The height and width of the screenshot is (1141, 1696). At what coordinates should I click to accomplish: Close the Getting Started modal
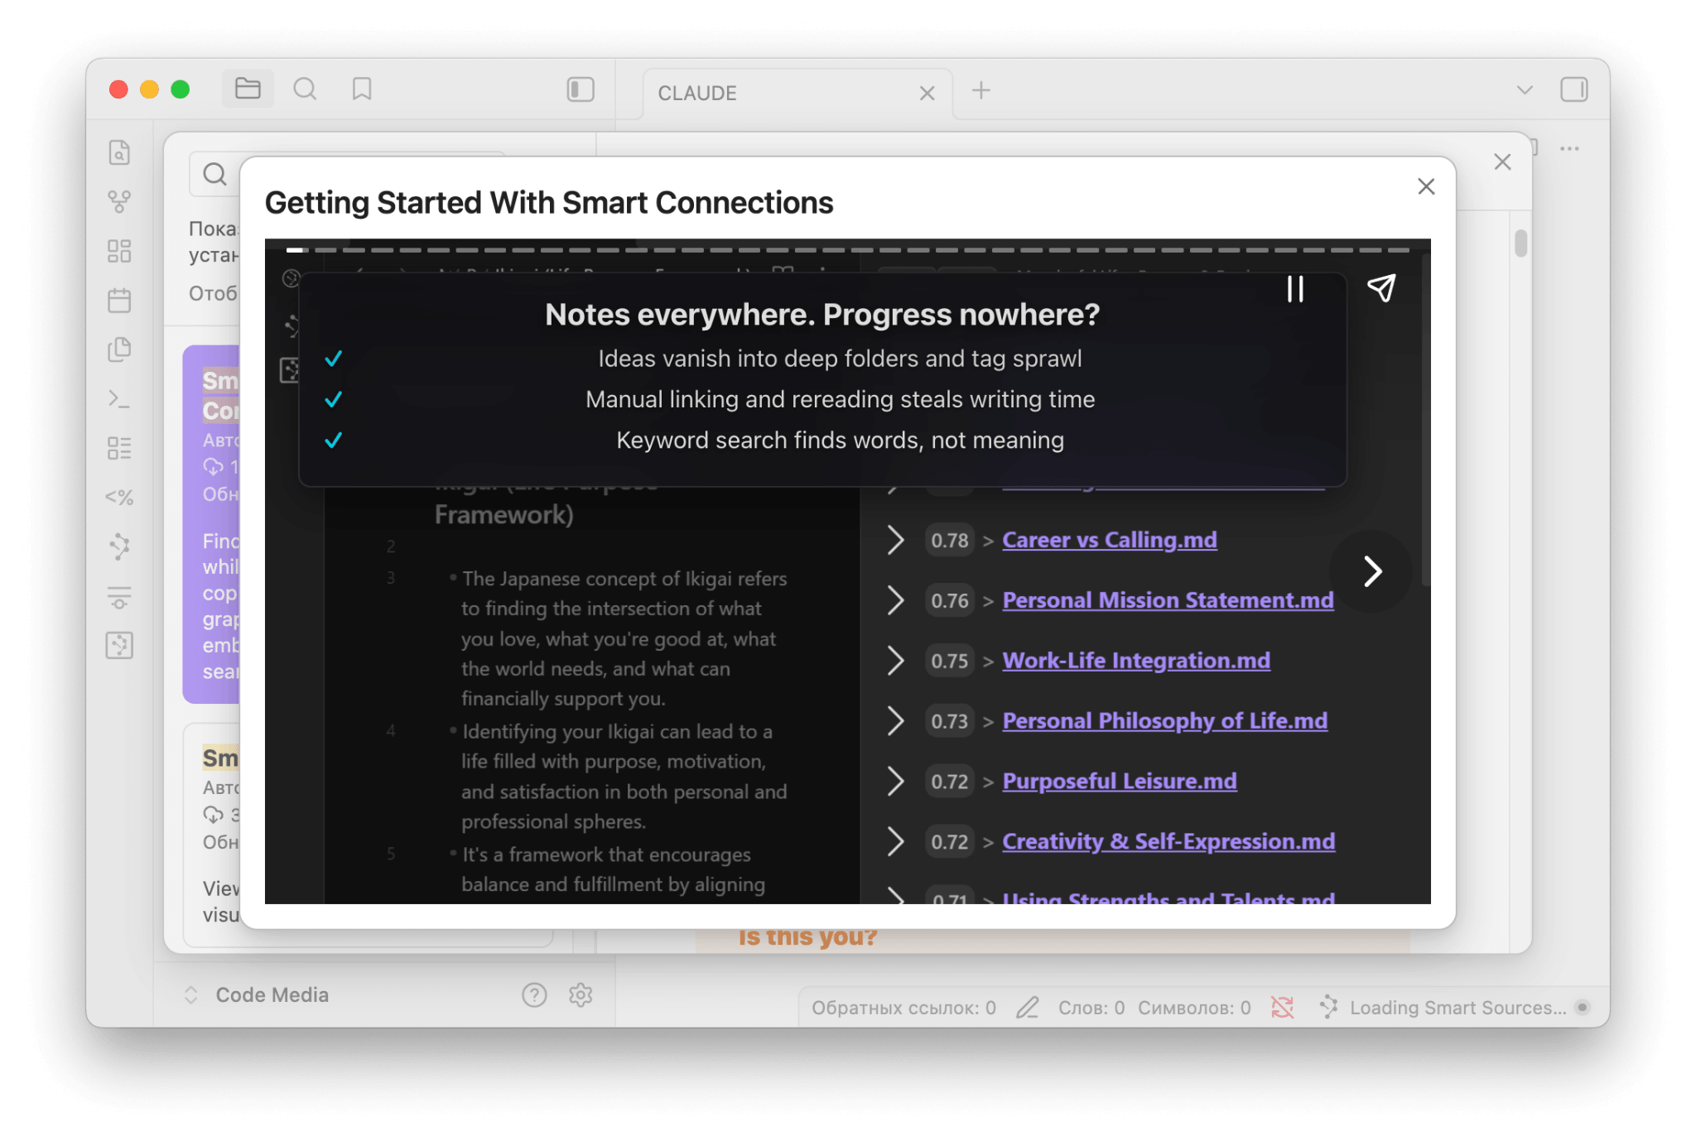tap(1426, 186)
